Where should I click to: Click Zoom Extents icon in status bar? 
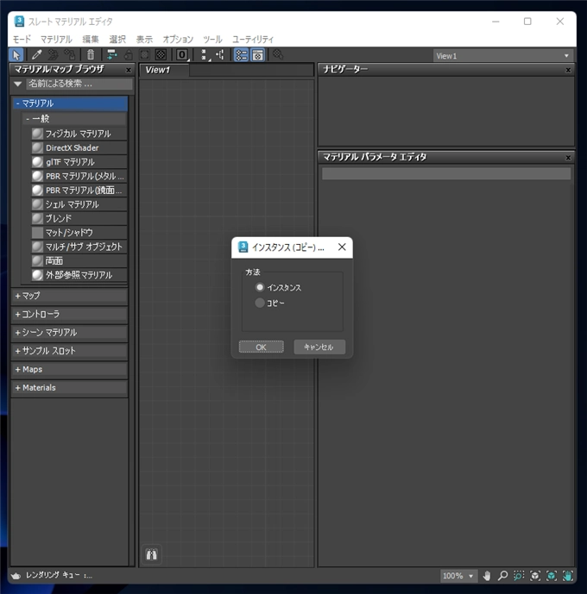(535, 576)
